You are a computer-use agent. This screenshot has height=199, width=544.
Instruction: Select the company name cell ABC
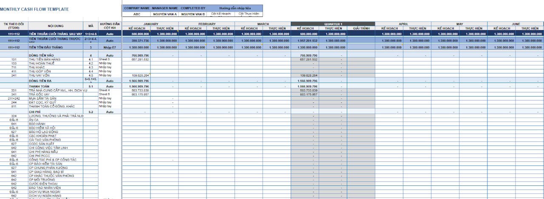[136, 14]
